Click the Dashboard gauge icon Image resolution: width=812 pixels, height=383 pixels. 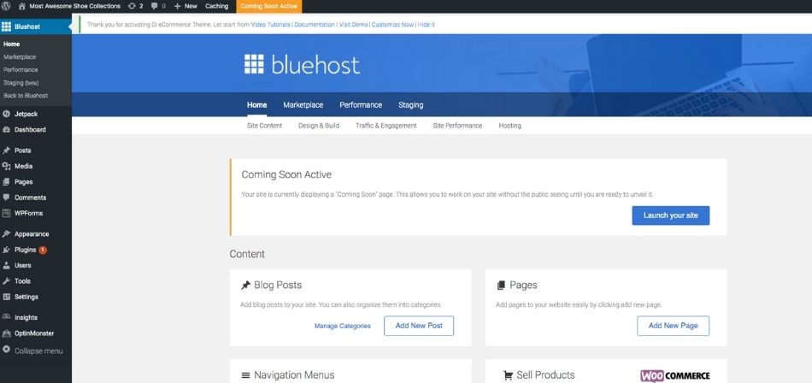click(x=6, y=130)
